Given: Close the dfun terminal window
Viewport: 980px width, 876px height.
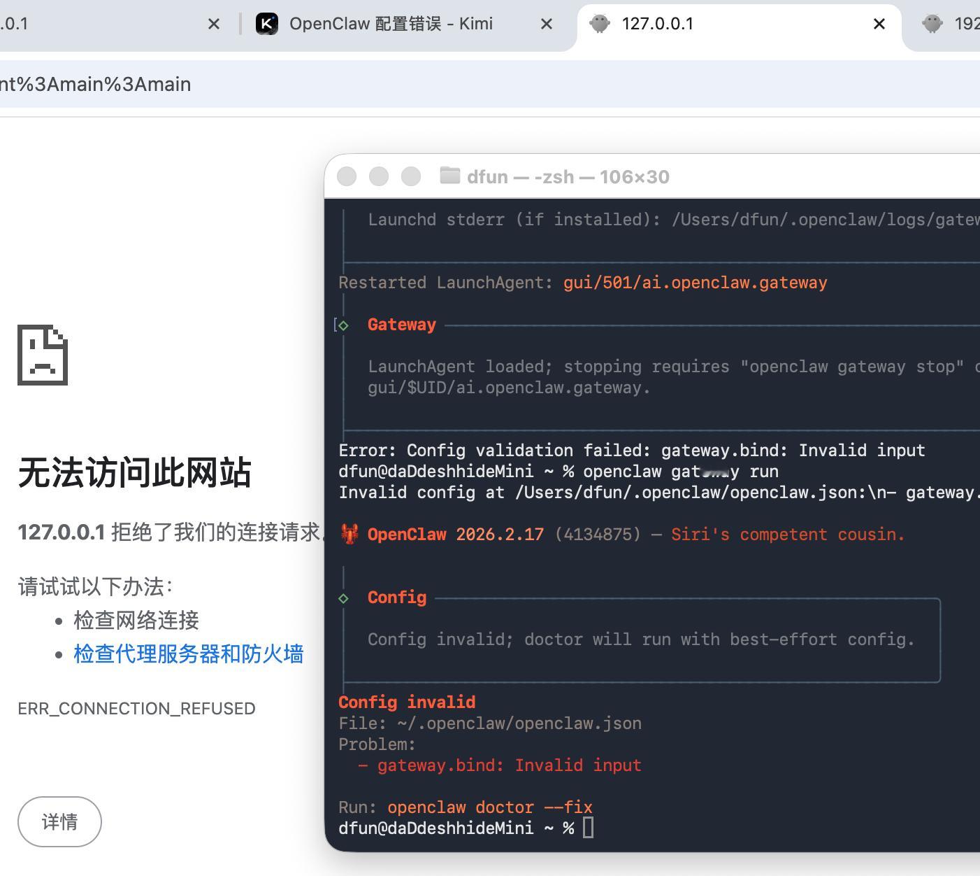Looking at the screenshot, I should tap(347, 176).
